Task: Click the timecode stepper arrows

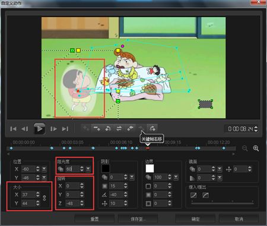Action: (256, 129)
